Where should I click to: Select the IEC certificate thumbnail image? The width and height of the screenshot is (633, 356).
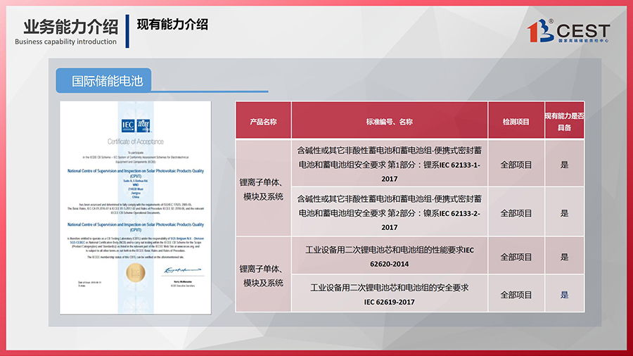click(136, 208)
